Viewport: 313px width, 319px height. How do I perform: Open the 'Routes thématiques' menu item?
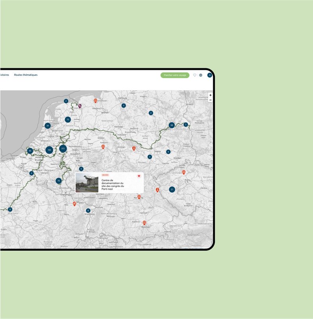[26, 75]
